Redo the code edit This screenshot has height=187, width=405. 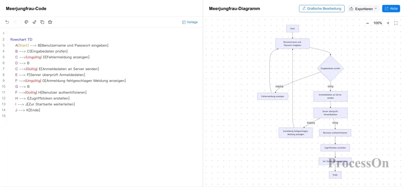[15, 22]
